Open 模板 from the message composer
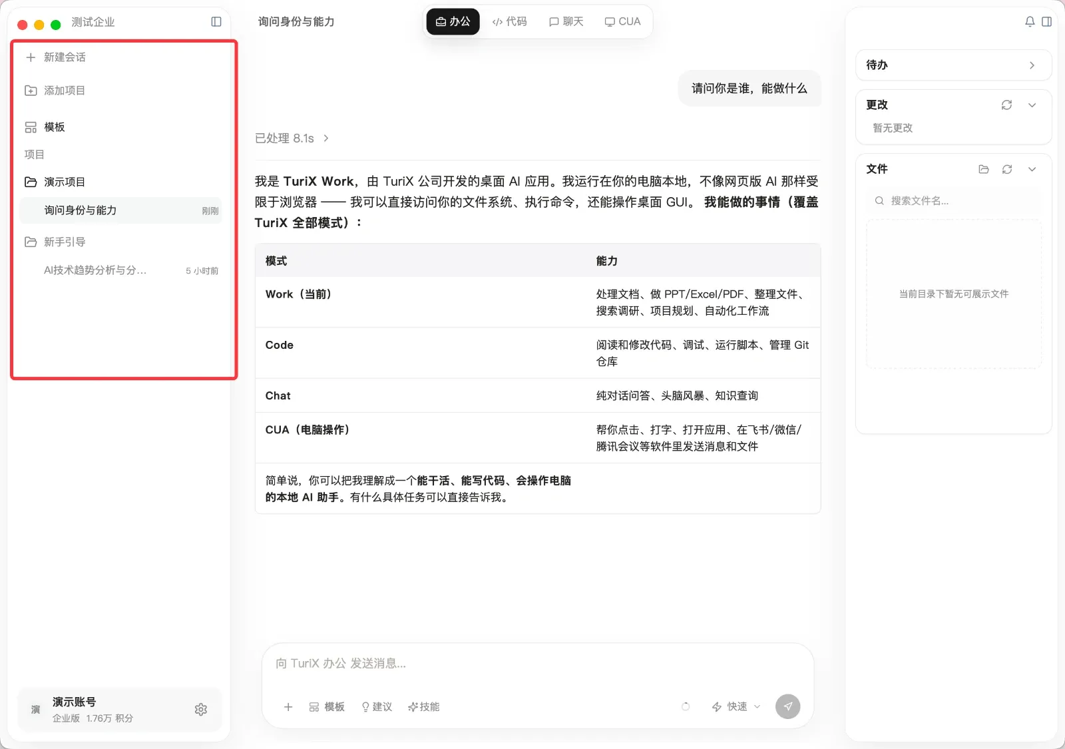Image resolution: width=1065 pixels, height=749 pixels. coord(327,707)
